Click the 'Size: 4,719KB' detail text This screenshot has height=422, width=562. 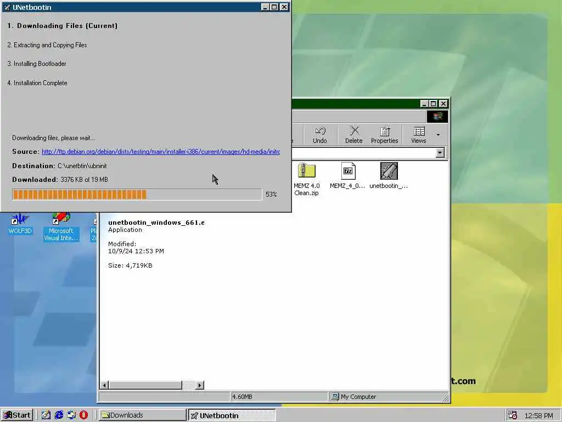(x=130, y=265)
